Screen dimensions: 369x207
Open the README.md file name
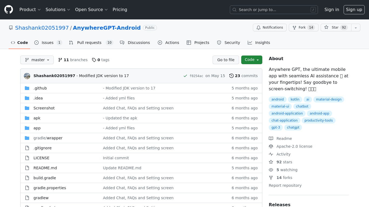click(x=45, y=168)
